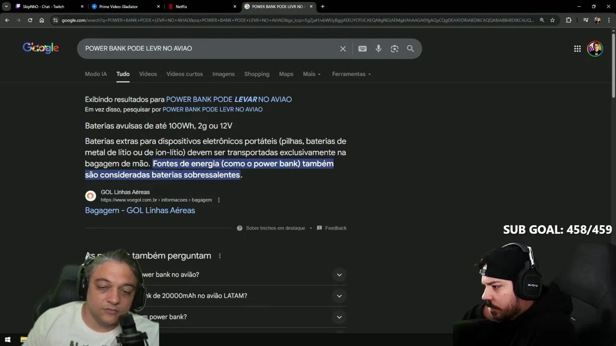The height and width of the screenshot is (346, 616).
Task: Select the Vídeos curtos filter
Action: click(x=184, y=74)
